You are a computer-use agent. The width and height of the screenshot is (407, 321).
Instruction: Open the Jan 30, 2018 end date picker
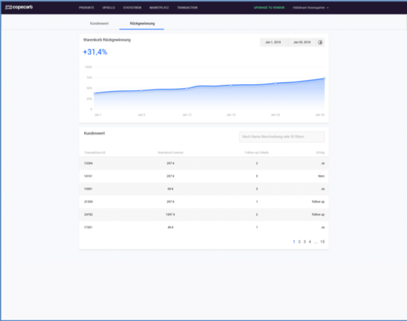301,42
